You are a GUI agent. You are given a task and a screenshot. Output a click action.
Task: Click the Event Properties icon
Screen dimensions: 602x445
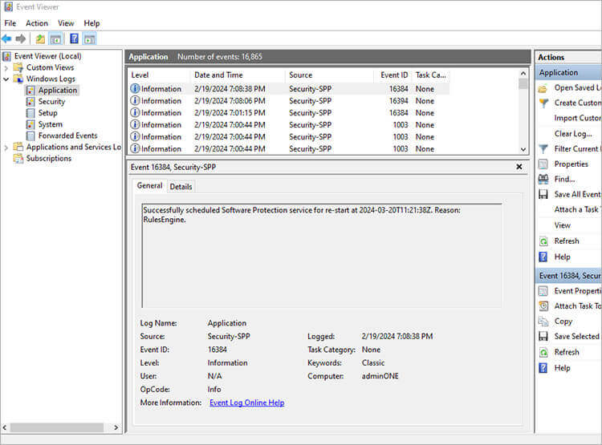[543, 291]
